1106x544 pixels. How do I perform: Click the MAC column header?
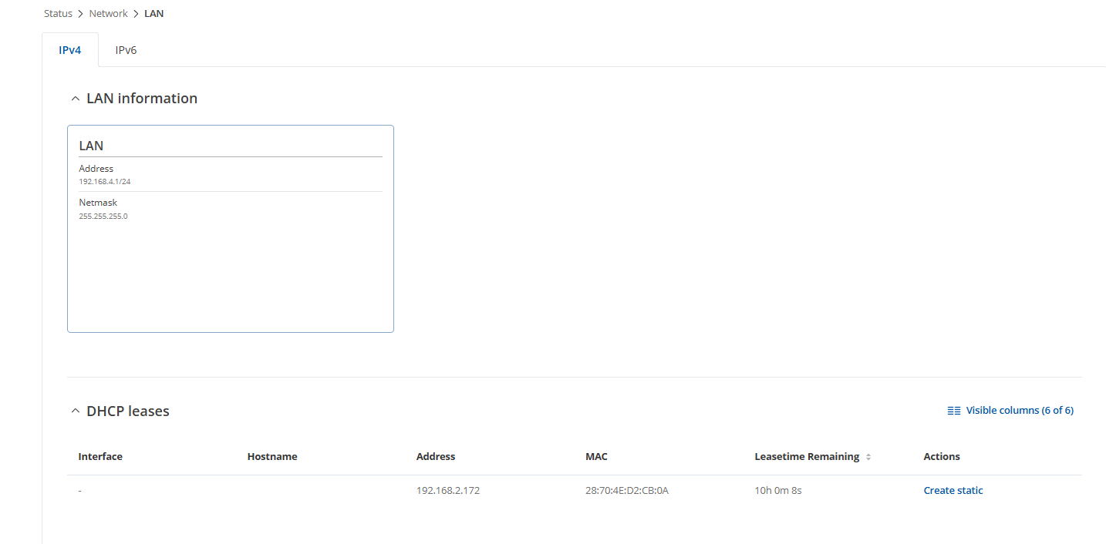(596, 457)
